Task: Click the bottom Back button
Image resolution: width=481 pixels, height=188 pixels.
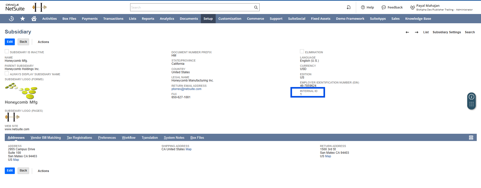Action: (x=23, y=171)
